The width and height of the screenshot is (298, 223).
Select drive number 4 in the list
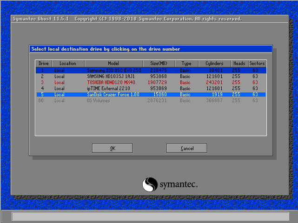42,89
